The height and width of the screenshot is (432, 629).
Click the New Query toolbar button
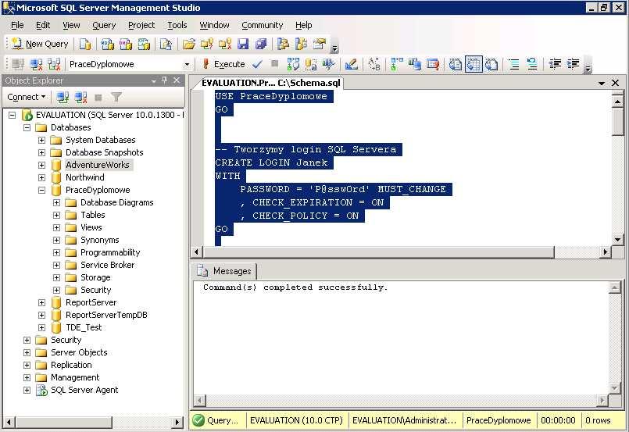pyautogui.click(x=39, y=44)
